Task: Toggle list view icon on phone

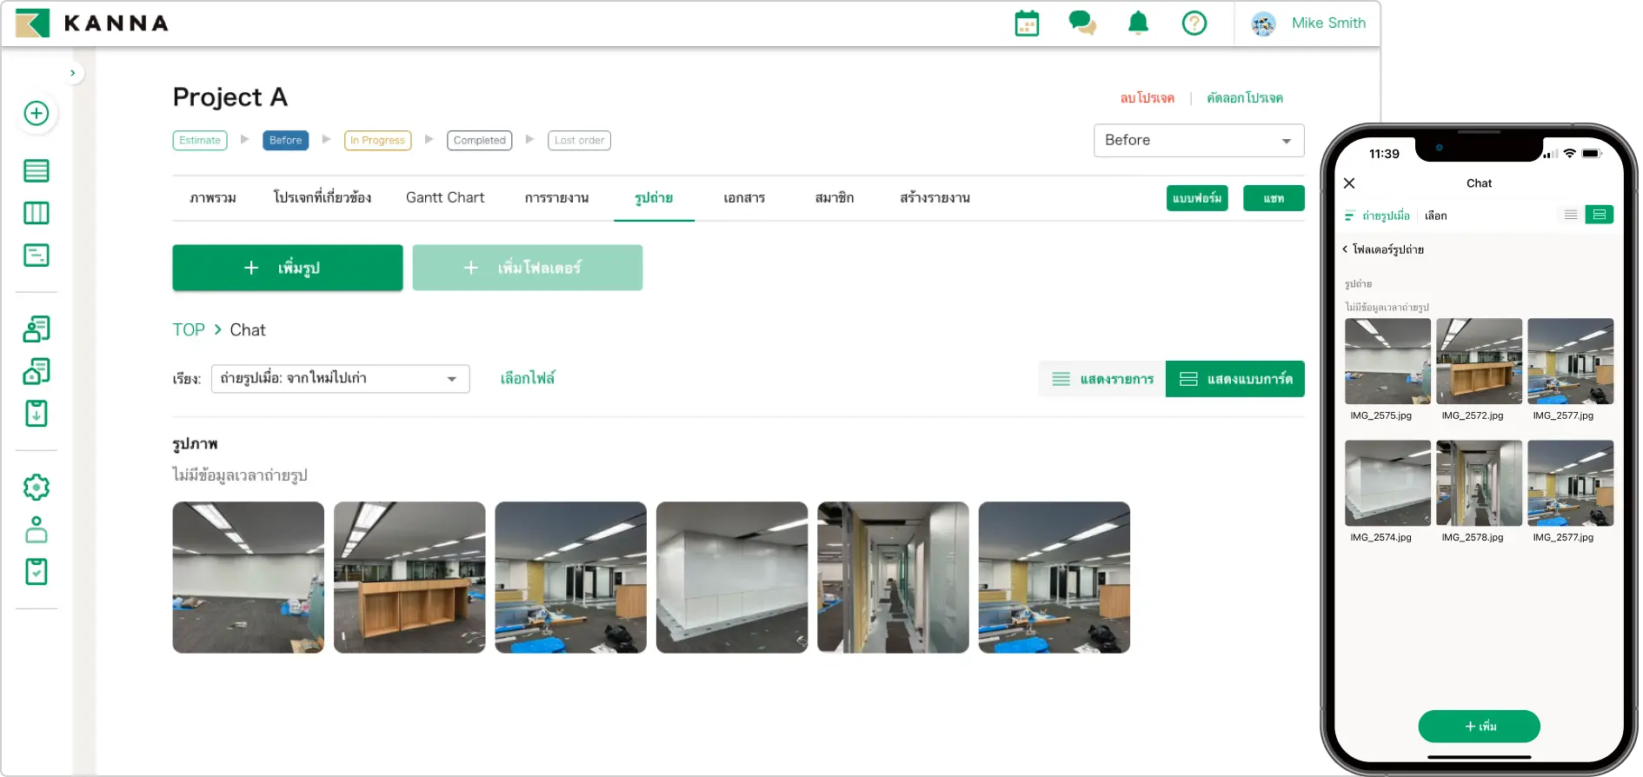Action: 1570,215
